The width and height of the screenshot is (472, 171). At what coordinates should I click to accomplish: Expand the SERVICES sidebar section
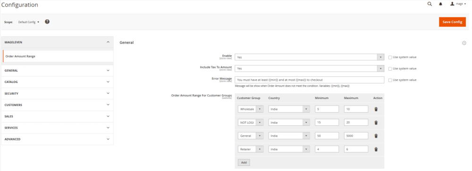point(57,128)
